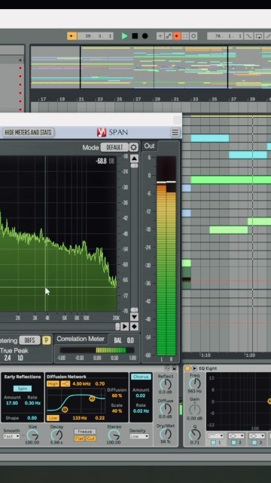
Task: Toggle the orange Follow button beside 39.3.1
Action: click(72, 36)
